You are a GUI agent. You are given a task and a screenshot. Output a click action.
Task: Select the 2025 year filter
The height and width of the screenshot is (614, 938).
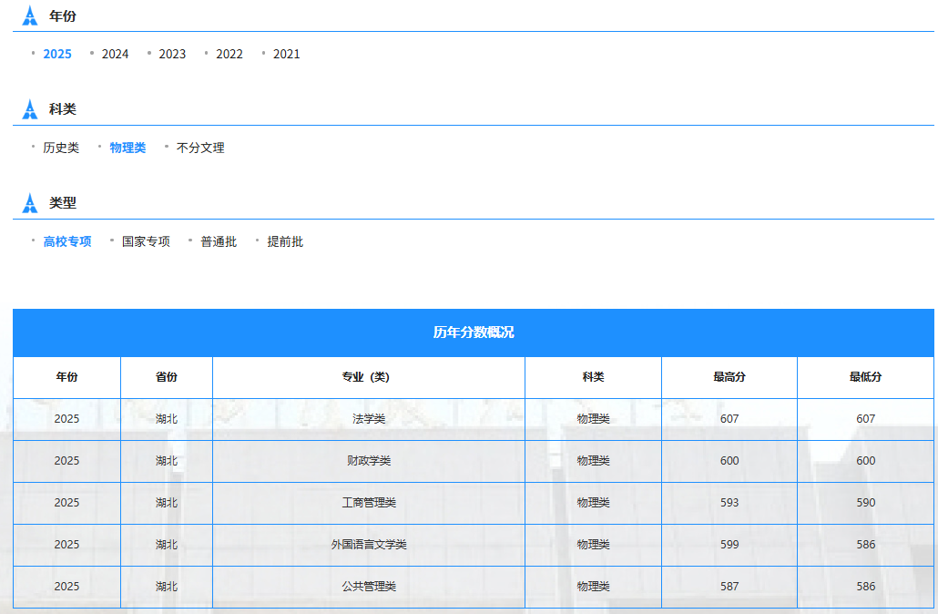[x=57, y=54]
